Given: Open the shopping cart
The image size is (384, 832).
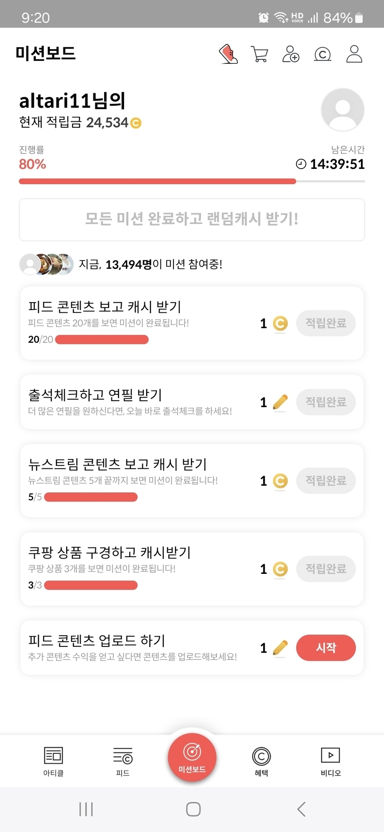Looking at the screenshot, I should pyautogui.click(x=259, y=54).
